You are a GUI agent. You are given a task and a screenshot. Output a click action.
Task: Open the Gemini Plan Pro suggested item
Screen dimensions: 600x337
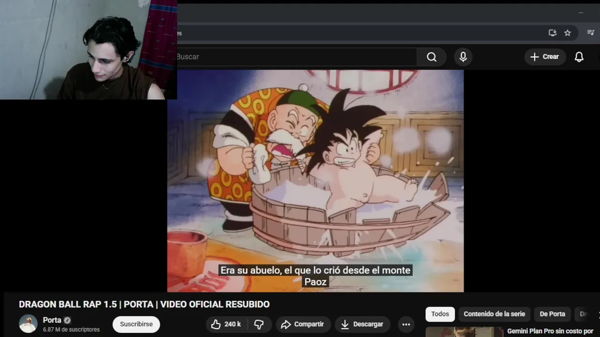point(550,331)
